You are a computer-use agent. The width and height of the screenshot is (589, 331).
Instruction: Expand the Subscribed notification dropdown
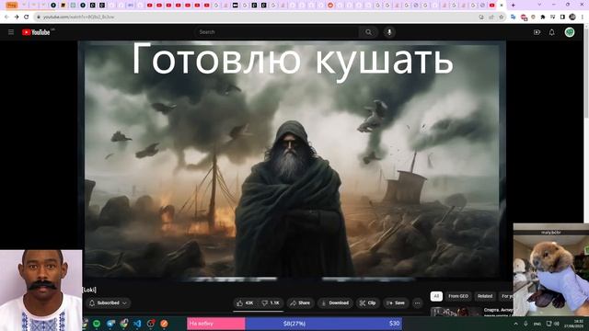point(109,302)
